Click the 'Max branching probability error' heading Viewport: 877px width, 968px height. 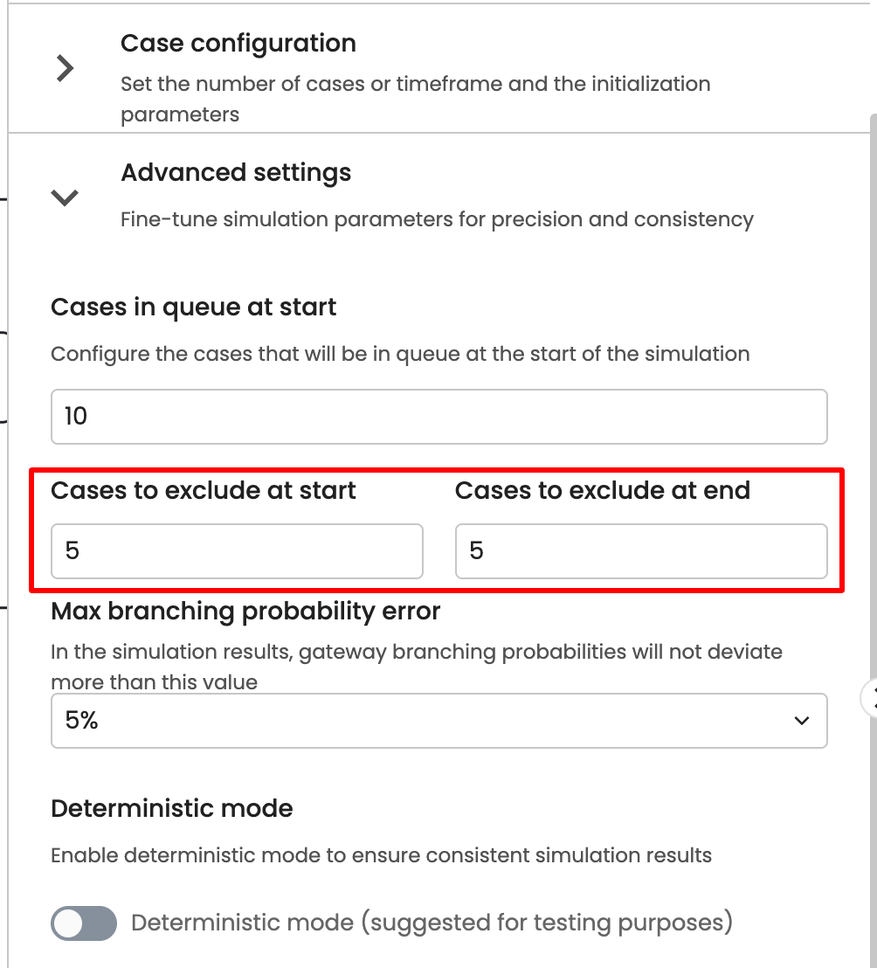point(245,611)
